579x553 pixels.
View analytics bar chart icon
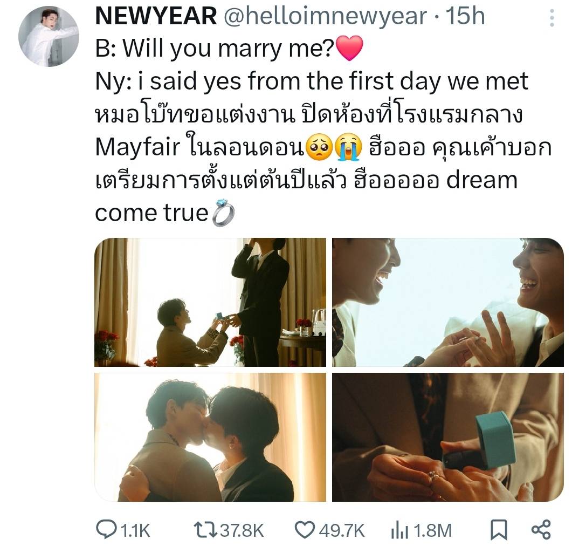tap(399, 530)
